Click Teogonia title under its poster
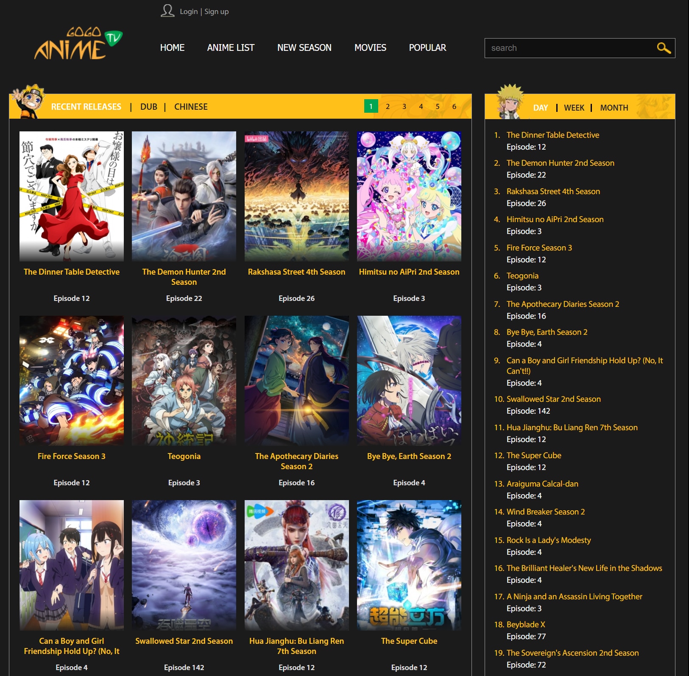 click(x=184, y=456)
